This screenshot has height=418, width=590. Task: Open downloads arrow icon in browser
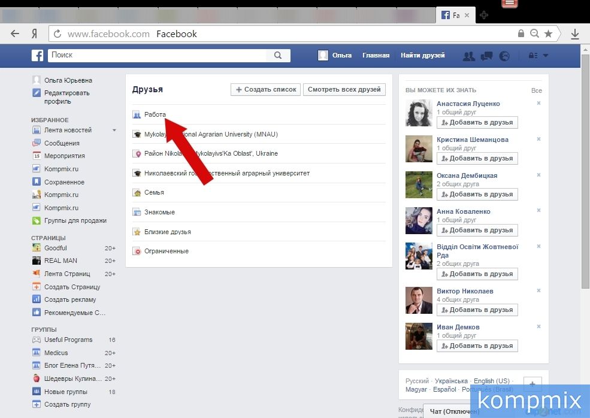574,34
